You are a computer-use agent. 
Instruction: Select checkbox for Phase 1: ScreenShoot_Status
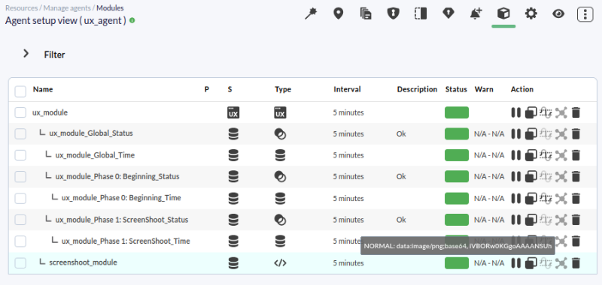(20, 220)
